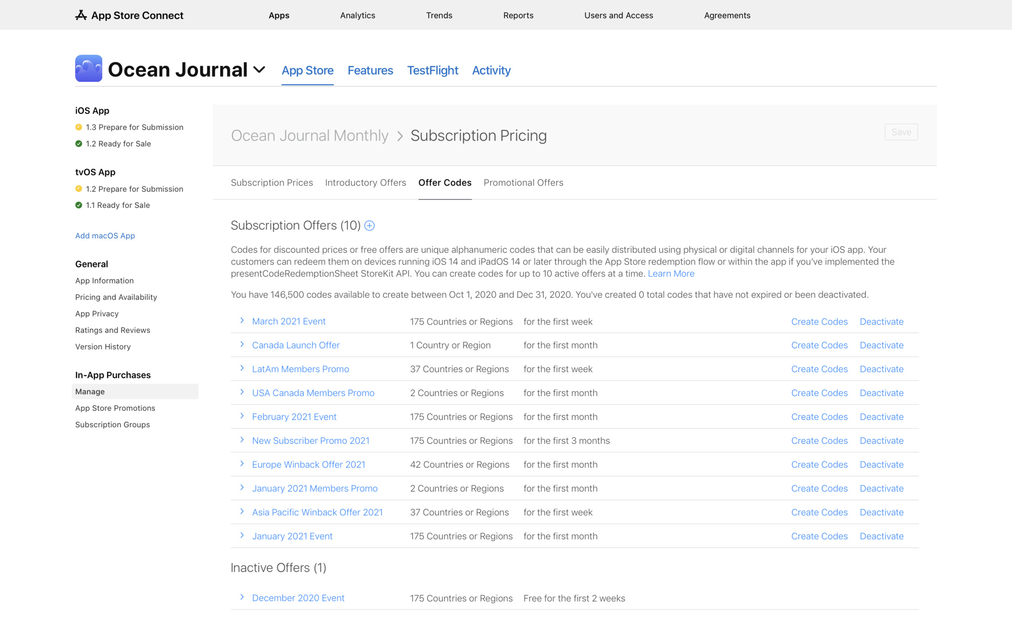Viewport: 1012px width, 632px height.
Task: Open Ratings and Reviews
Action: tap(113, 330)
